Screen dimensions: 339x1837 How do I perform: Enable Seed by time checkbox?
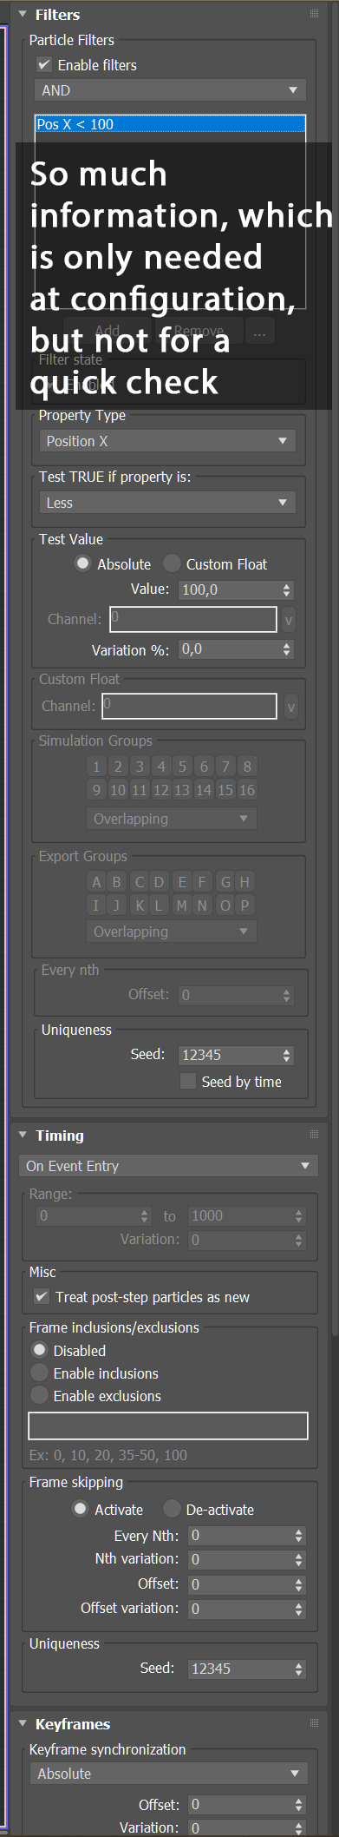coord(187,1081)
